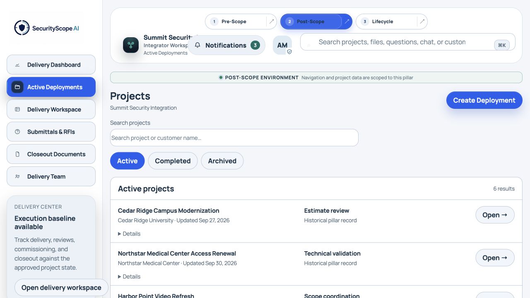Click the Estimate review status text
This screenshot has height=298, width=530.
[x=327, y=211]
